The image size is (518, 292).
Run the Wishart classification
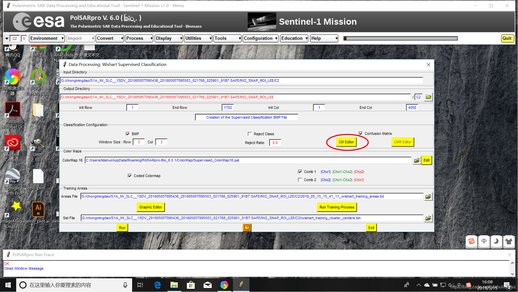(x=122, y=228)
